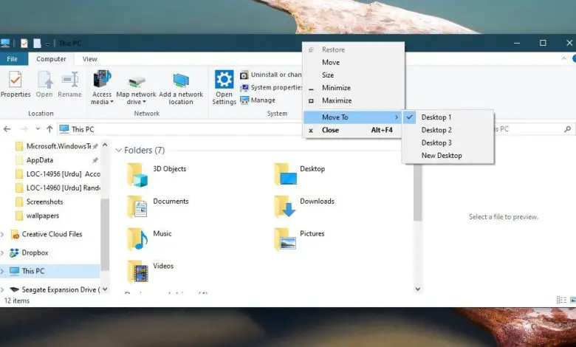Image resolution: width=576 pixels, height=347 pixels.
Task: Click the new folder quick access icon
Action: 37,44
